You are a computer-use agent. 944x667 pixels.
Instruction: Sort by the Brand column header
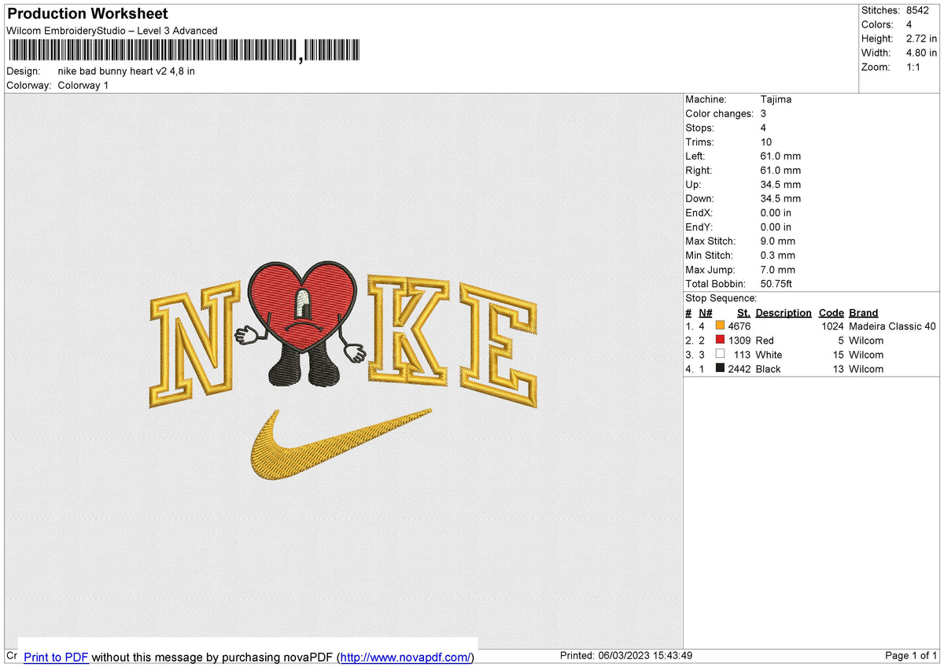point(863,312)
